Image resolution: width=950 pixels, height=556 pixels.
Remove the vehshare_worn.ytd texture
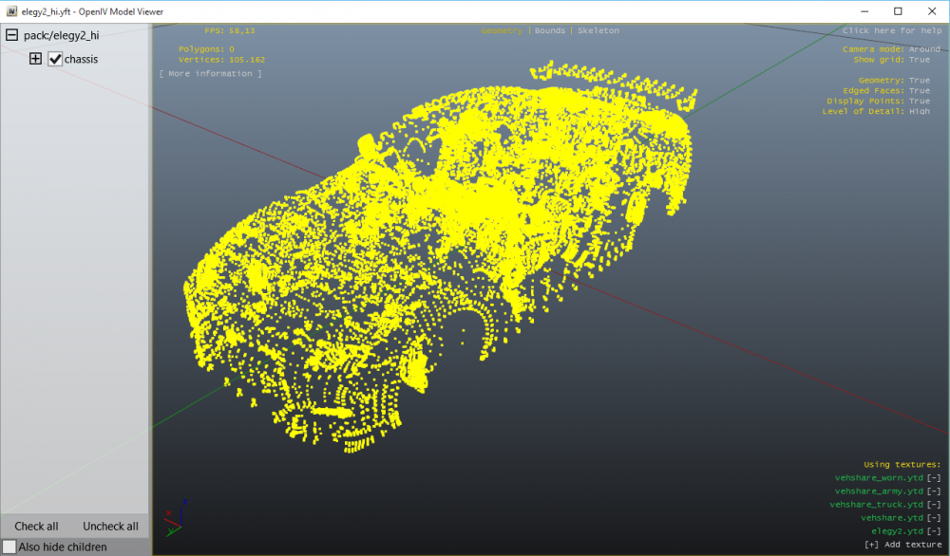click(935, 478)
